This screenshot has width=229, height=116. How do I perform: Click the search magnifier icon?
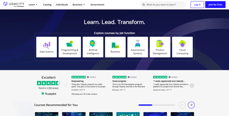click(143, 5)
